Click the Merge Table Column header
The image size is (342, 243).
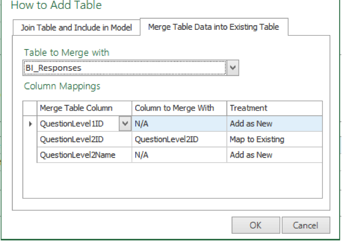tap(85, 108)
